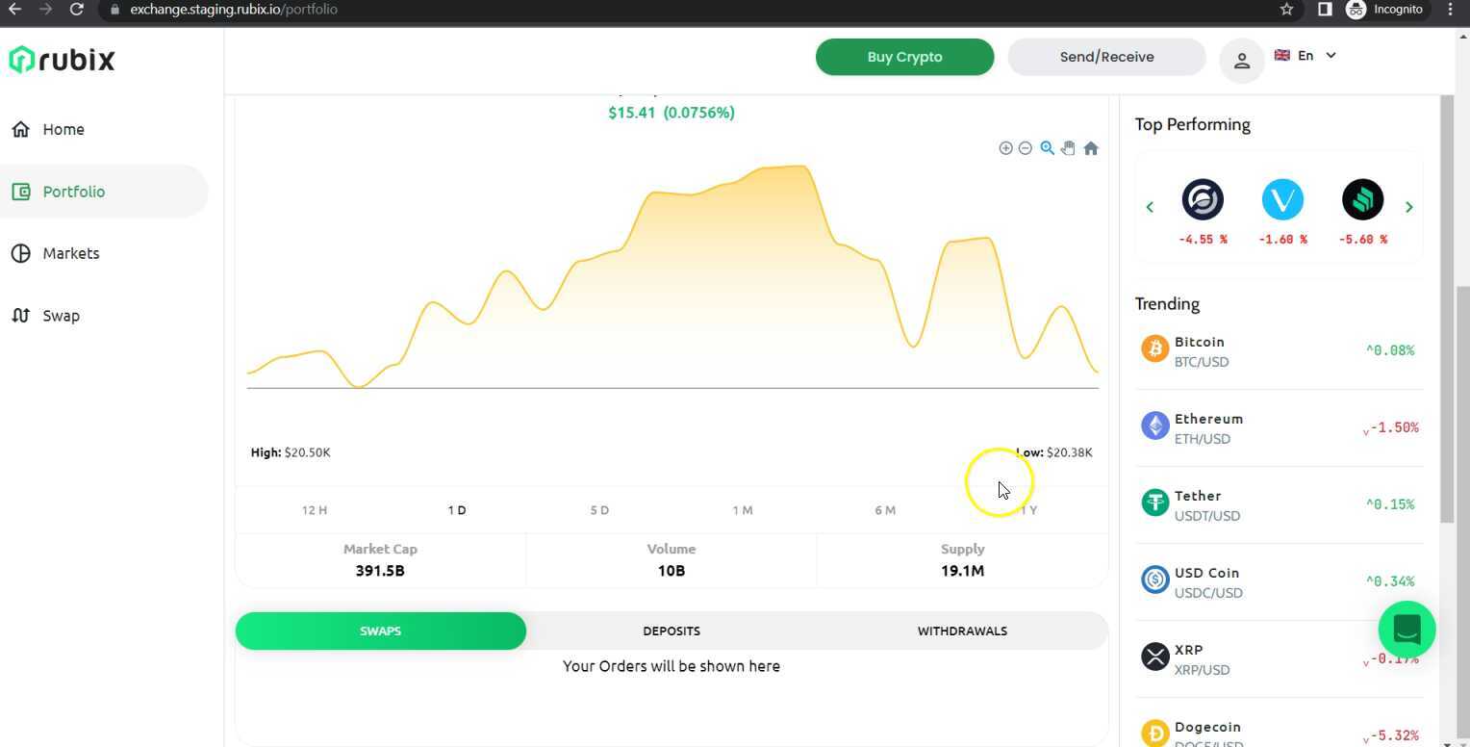Open the Swap page from sidebar
The width and height of the screenshot is (1470, 747).
coord(61,316)
